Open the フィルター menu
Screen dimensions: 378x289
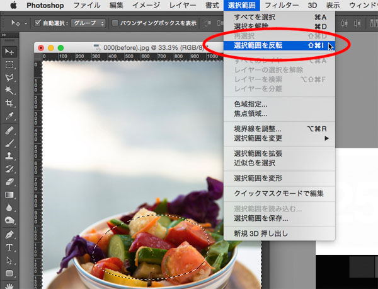tap(281, 5)
